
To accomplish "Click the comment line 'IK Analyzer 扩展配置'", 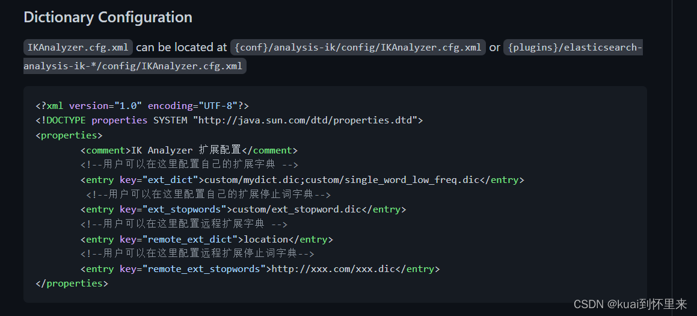I will point(189,150).
